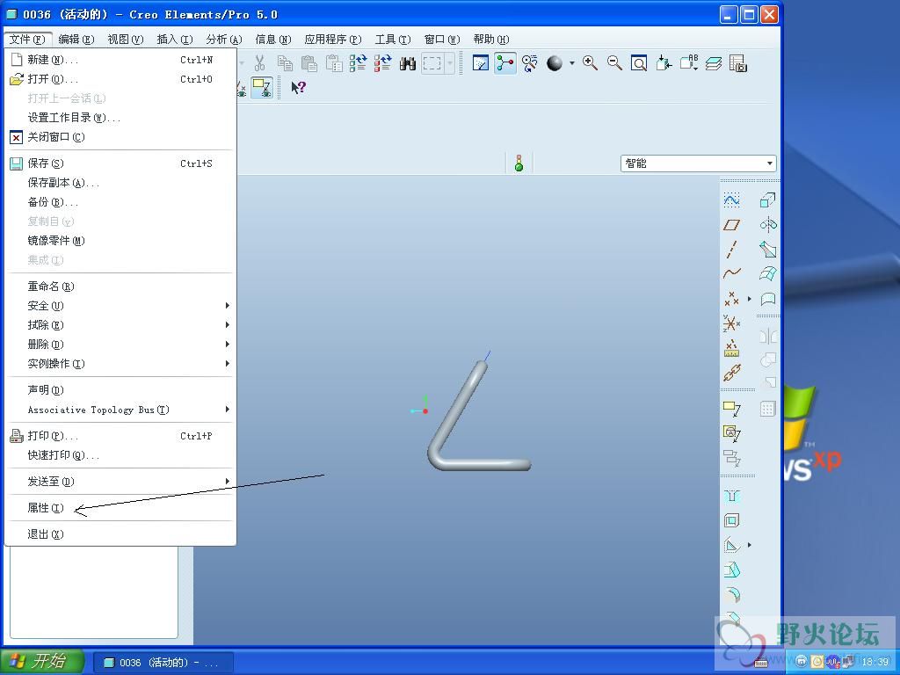The height and width of the screenshot is (675, 900).
Task: Expand the rib tool flyout arrow
Action: [749, 545]
